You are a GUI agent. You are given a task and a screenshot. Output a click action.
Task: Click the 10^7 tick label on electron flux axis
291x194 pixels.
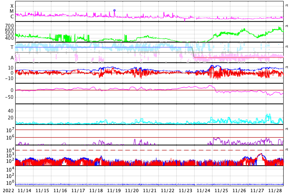[x=10, y=130]
